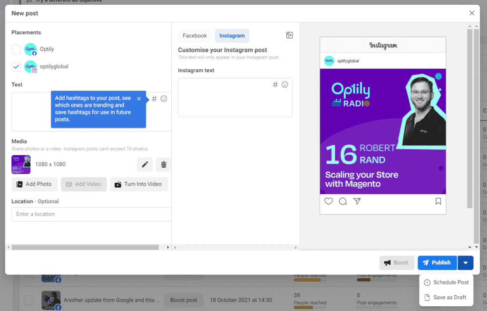Click the Instagram preview post image

point(383,132)
